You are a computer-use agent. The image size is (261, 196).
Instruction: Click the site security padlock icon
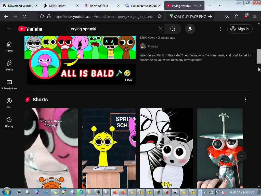(x=49, y=16)
